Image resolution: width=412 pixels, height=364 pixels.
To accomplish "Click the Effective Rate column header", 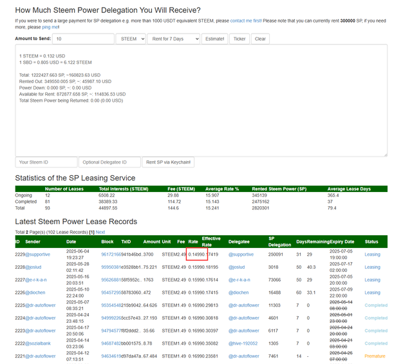I will pos(211,242).
